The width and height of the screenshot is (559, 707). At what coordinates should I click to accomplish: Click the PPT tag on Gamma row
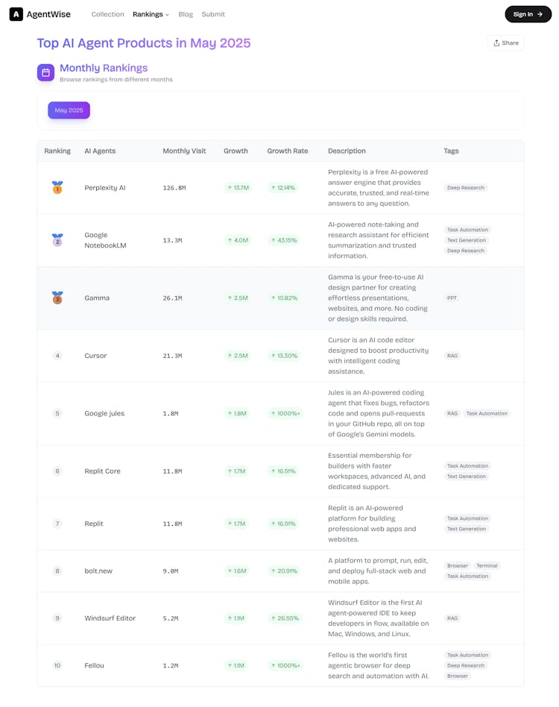point(452,298)
